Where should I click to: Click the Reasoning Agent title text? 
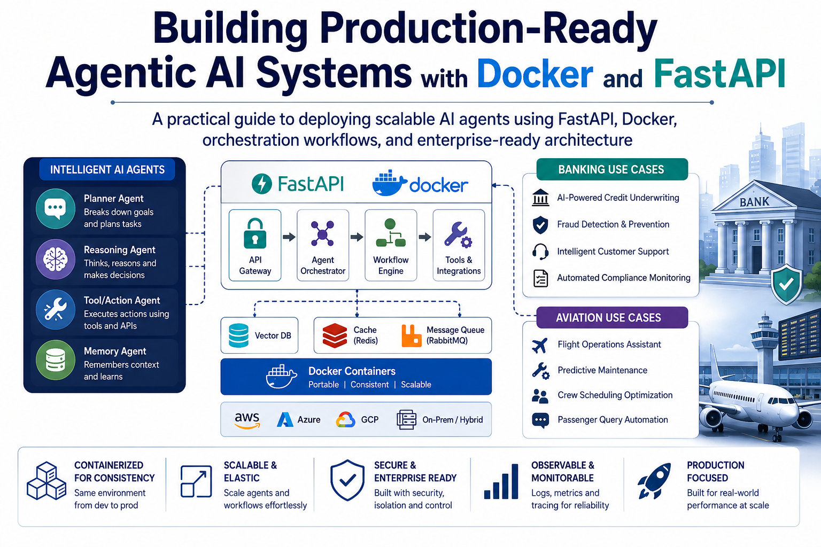point(120,250)
